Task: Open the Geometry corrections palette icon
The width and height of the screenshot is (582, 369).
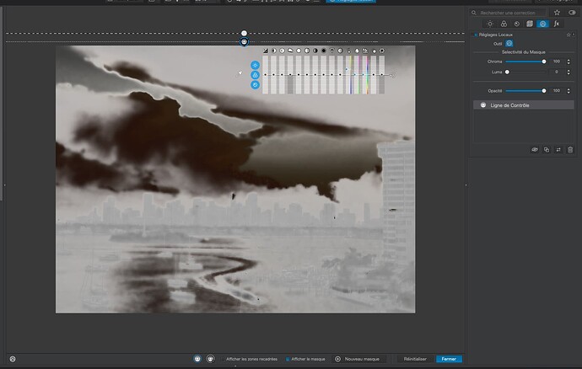Action: coord(531,24)
